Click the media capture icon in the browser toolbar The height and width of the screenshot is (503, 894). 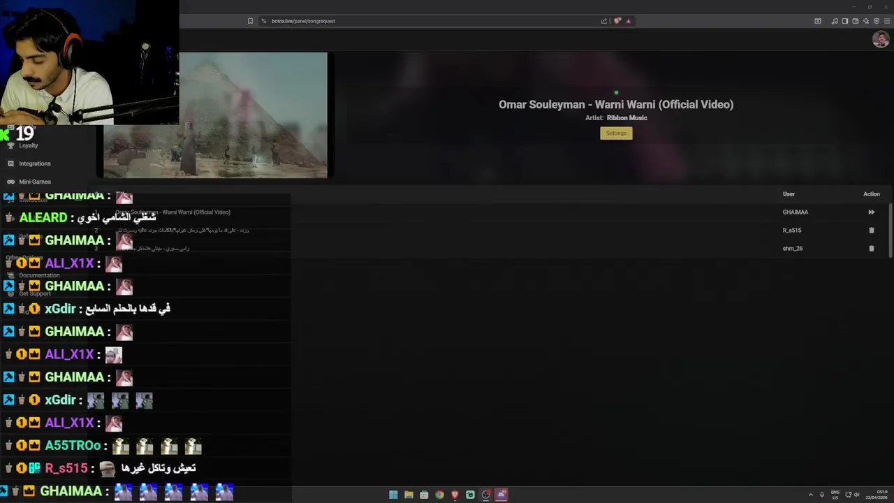click(818, 21)
